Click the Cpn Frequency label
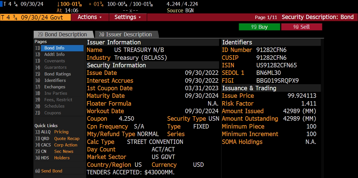The width and height of the screenshot is (358, 178). pyautogui.click(x=107, y=126)
